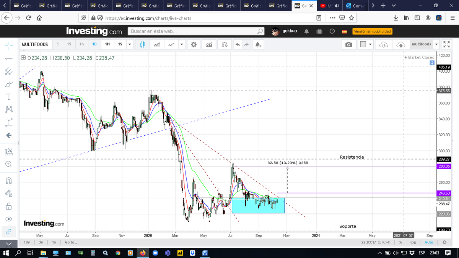Select the price range measurement tool
Screen dimensions: 459x258
(x=8, y=122)
